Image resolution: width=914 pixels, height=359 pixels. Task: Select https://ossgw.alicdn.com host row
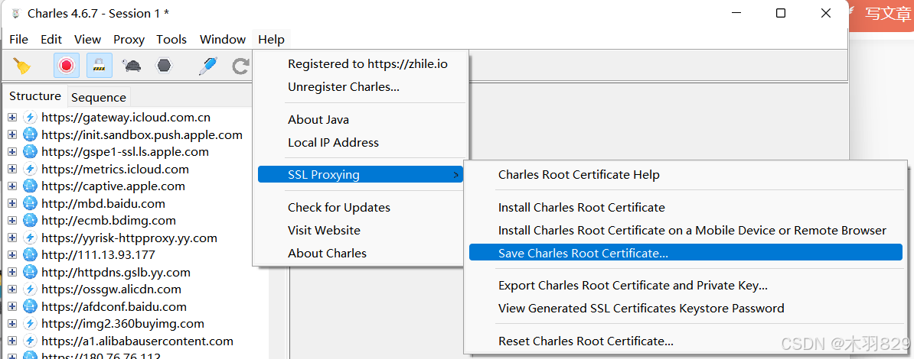click(111, 289)
